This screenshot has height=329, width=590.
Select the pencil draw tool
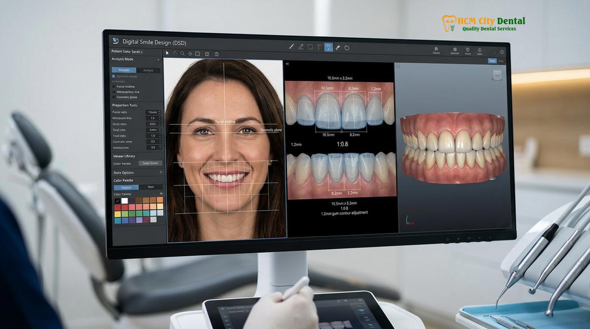tap(301, 47)
